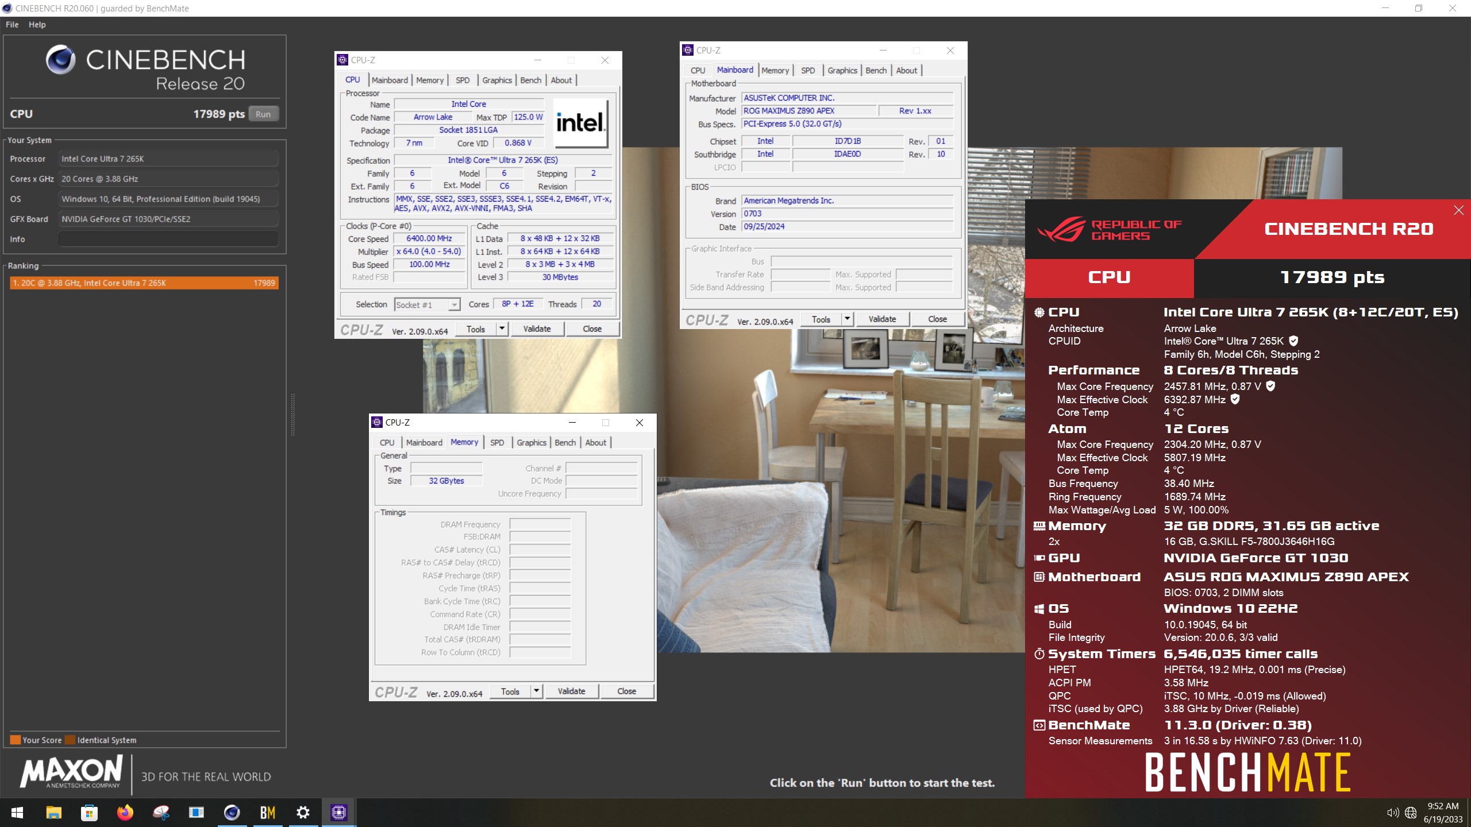This screenshot has width=1471, height=827.
Task: Open Bench tab in Mainboard CPU-Z window
Action: pyautogui.click(x=876, y=71)
